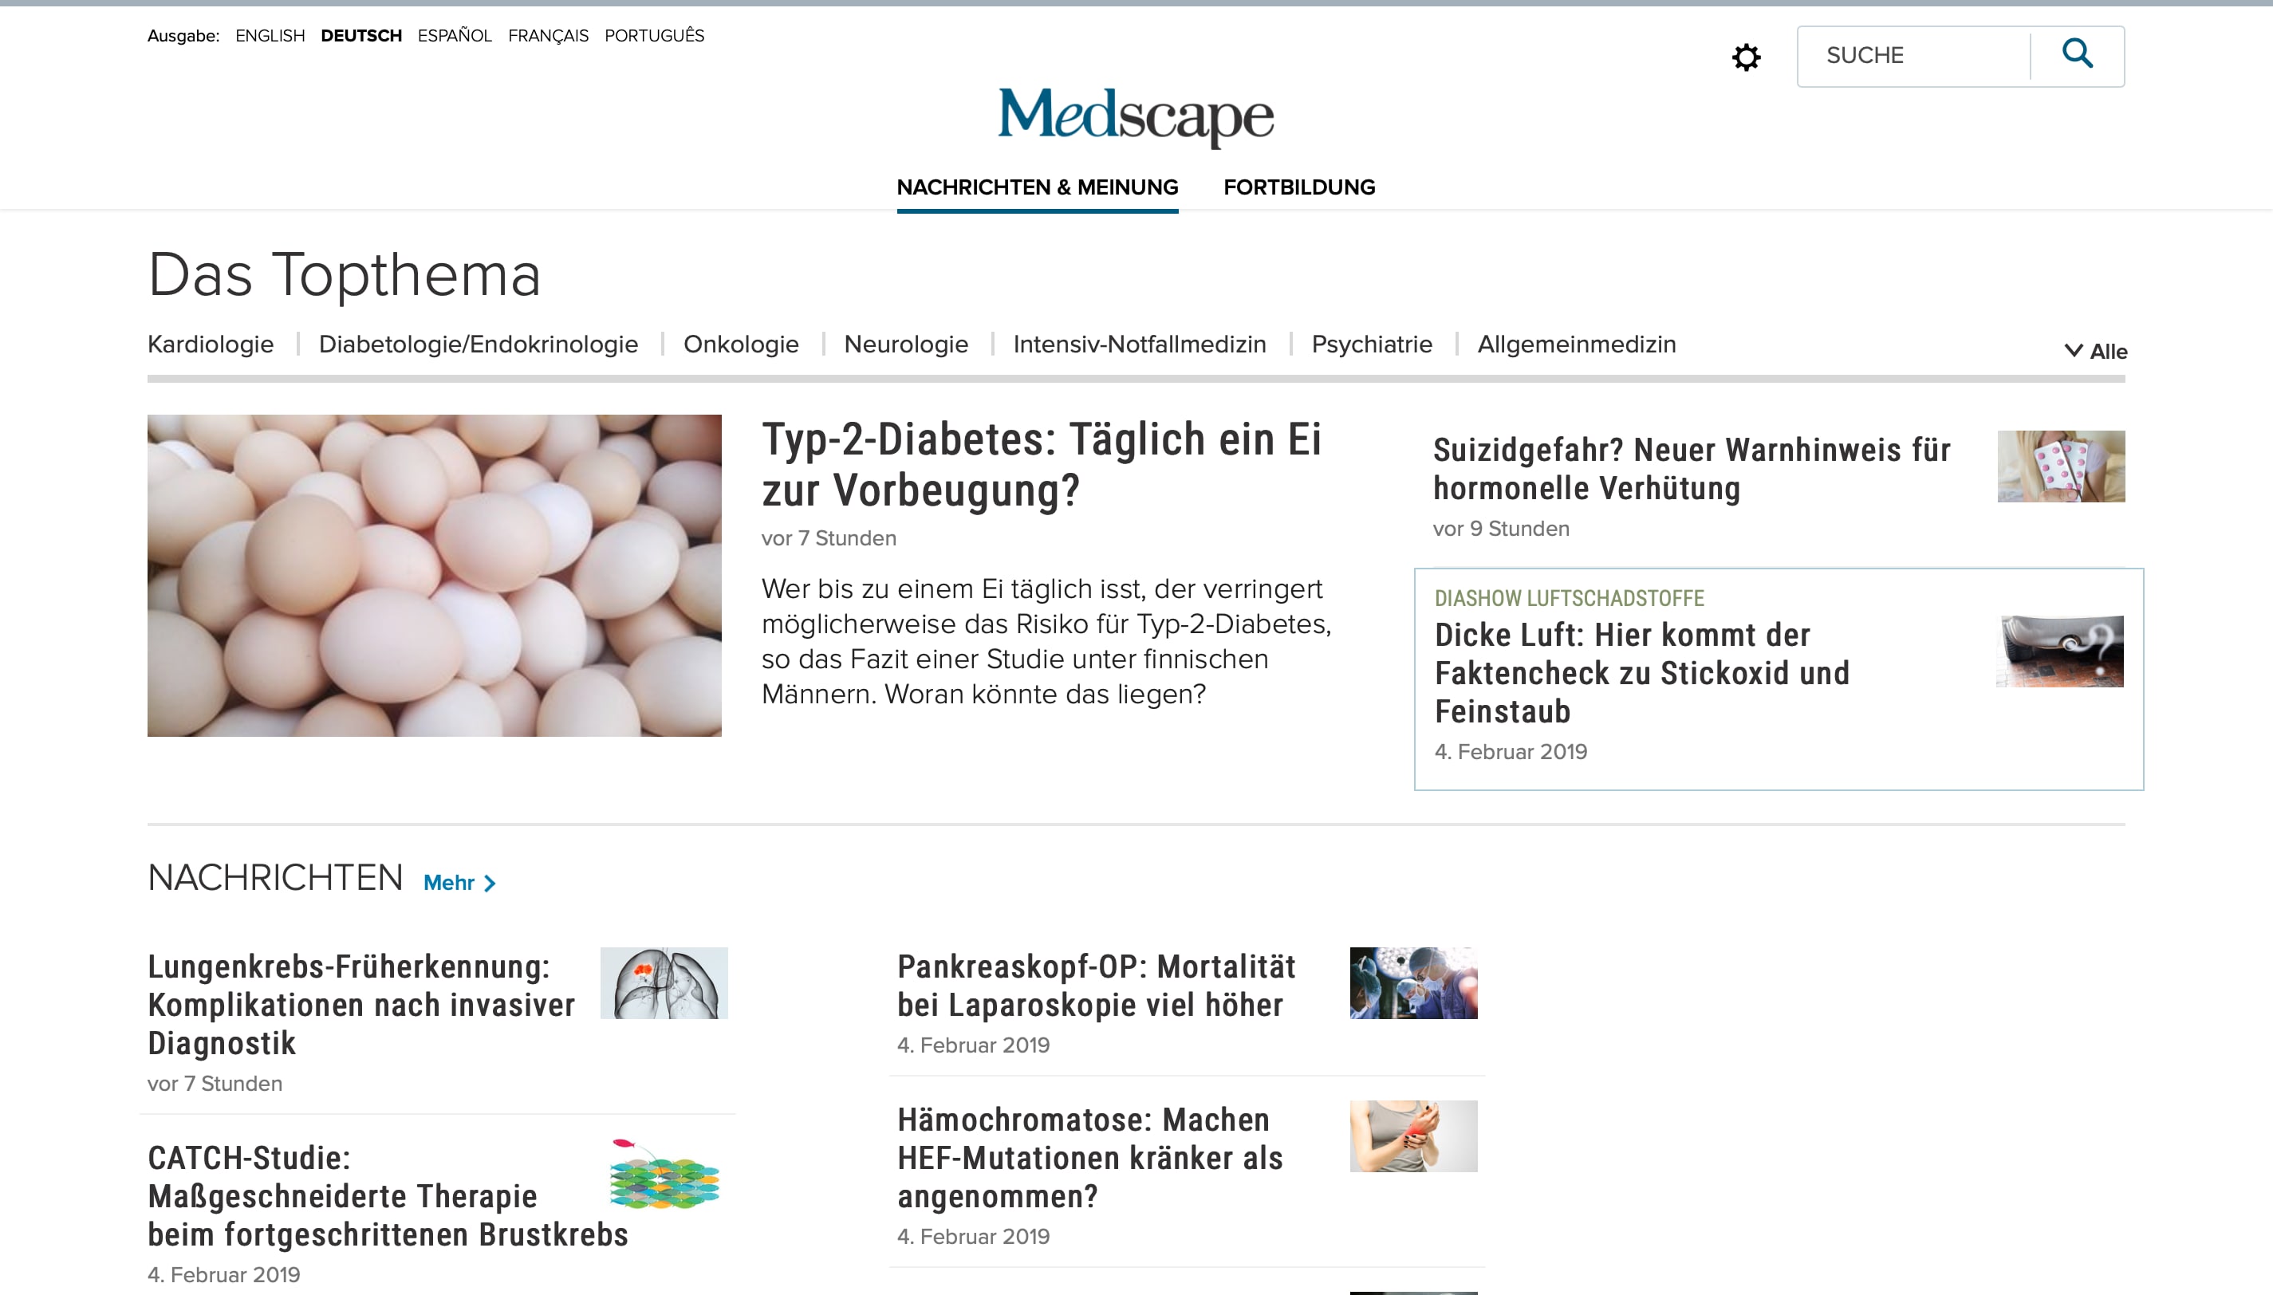Click the magnifying glass search icon
The width and height of the screenshot is (2273, 1295).
pos(2078,54)
